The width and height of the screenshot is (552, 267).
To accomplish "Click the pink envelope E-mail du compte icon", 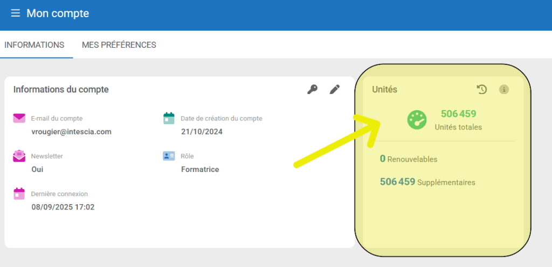I will point(19,118).
